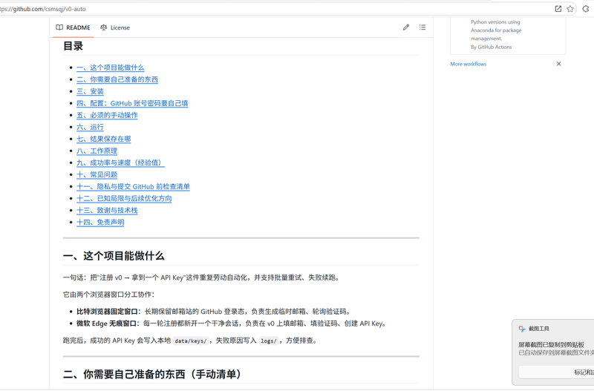Viewport: 594px width, 391px height.
Task: Go to 十四、免责声明 link
Action: (100, 222)
